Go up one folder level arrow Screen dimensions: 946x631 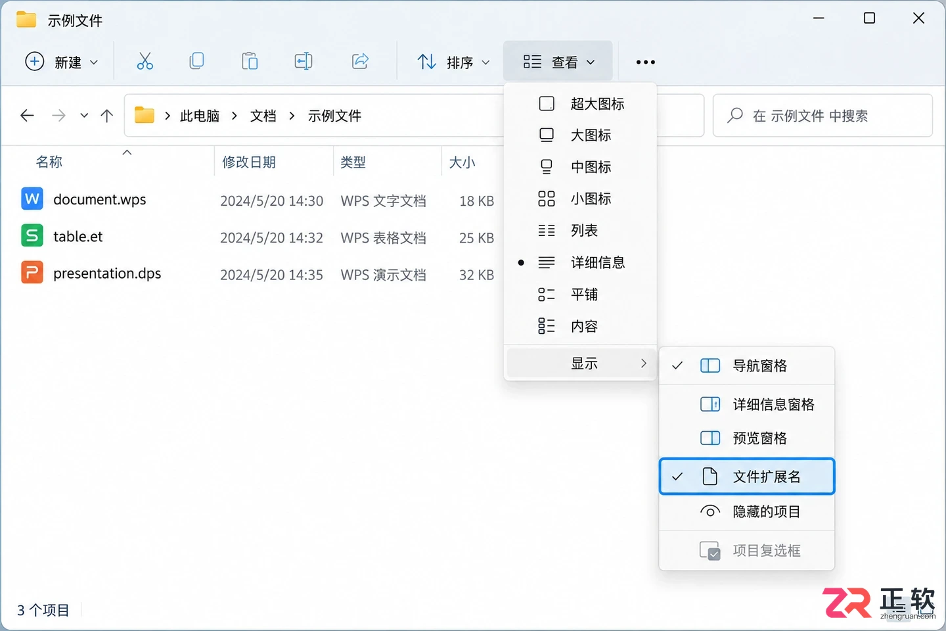[x=107, y=116]
